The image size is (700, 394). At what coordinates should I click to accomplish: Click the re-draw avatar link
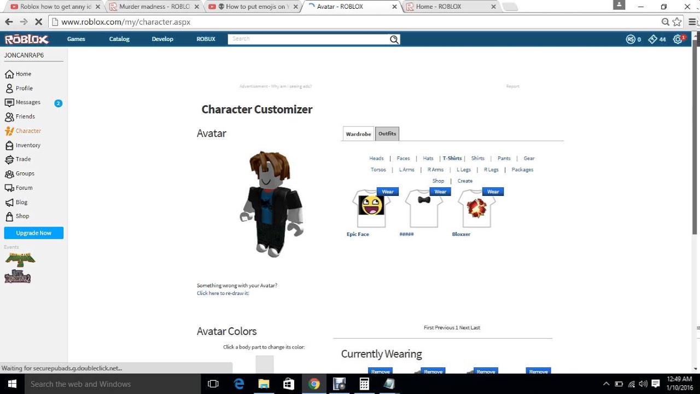tap(223, 293)
